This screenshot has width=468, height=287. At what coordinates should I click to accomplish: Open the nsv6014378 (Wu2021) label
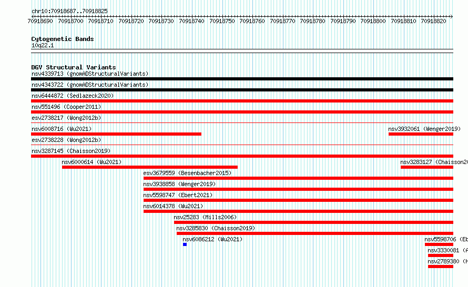(x=173, y=206)
